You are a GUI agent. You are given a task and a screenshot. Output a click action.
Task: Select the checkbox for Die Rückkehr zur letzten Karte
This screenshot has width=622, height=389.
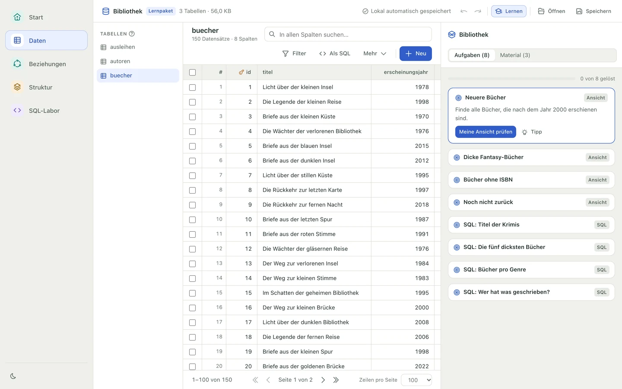[x=193, y=190]
